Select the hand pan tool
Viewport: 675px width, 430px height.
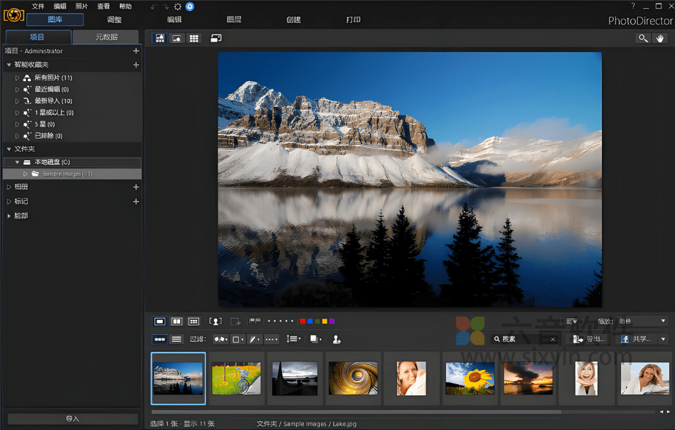click(660, 38)
